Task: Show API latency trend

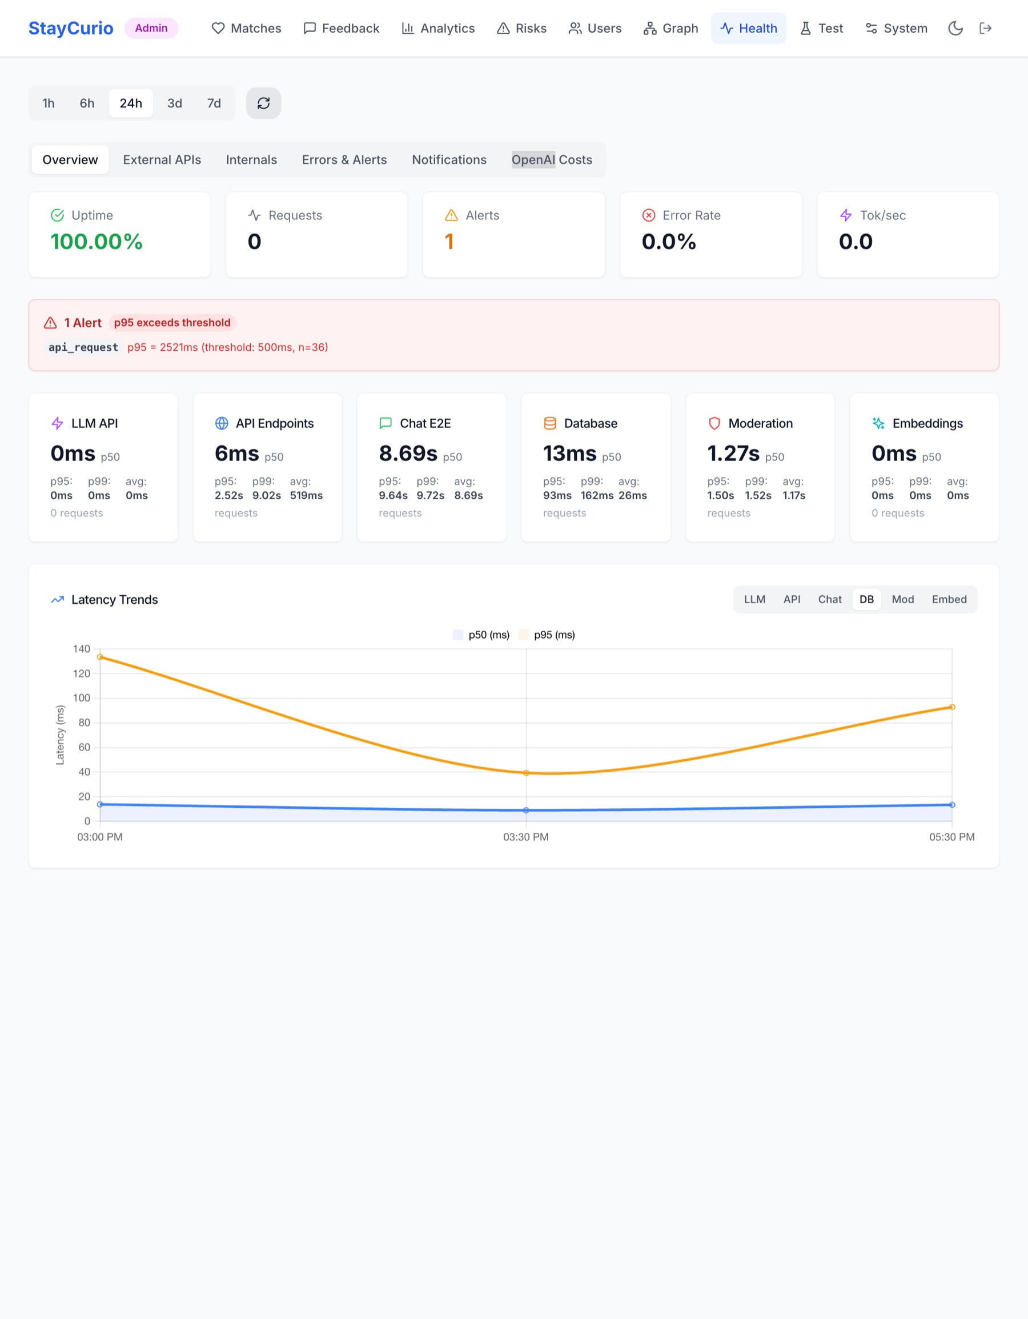Action: tap(792, 600)
